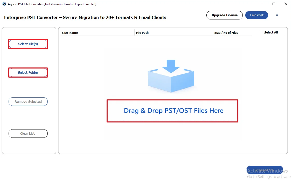Clear the file list with Clear List
This screenshot has width=292, height=185.
(28, 133)
